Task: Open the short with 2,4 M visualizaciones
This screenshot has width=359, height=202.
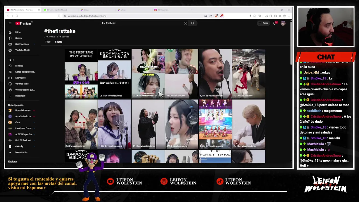Action: click(248, 124)
